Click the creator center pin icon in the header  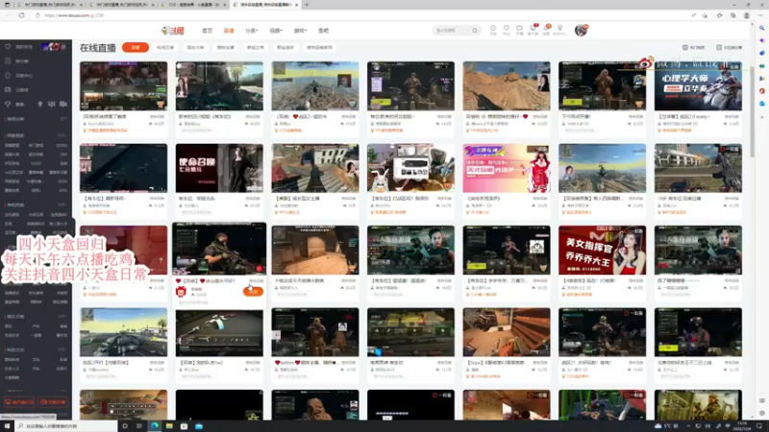tap(559, 30)
